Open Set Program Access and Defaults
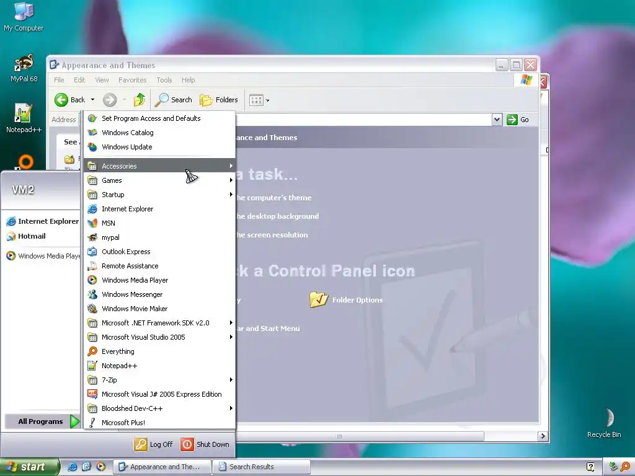 click(x=159, y=118)
